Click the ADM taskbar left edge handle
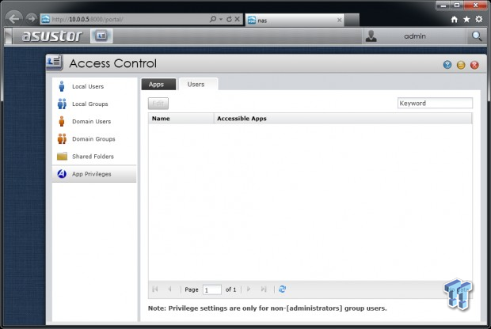491x329 pixels. coord(9,36)
